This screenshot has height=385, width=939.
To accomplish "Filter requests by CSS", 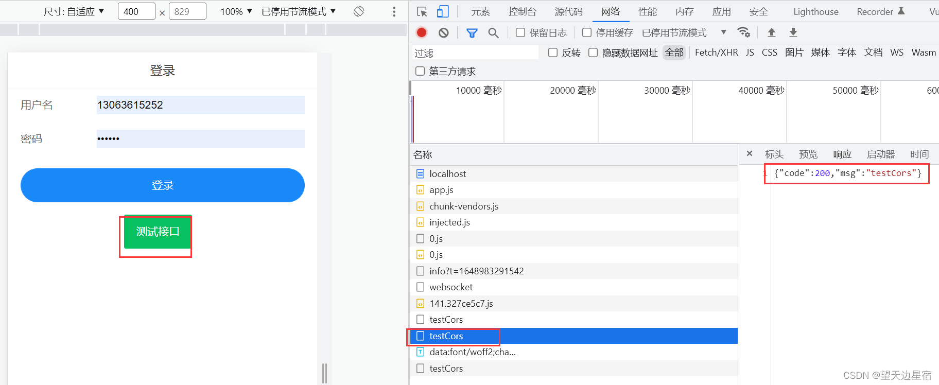I will coord(770,52).
